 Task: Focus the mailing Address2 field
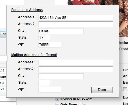click(76, 69)
